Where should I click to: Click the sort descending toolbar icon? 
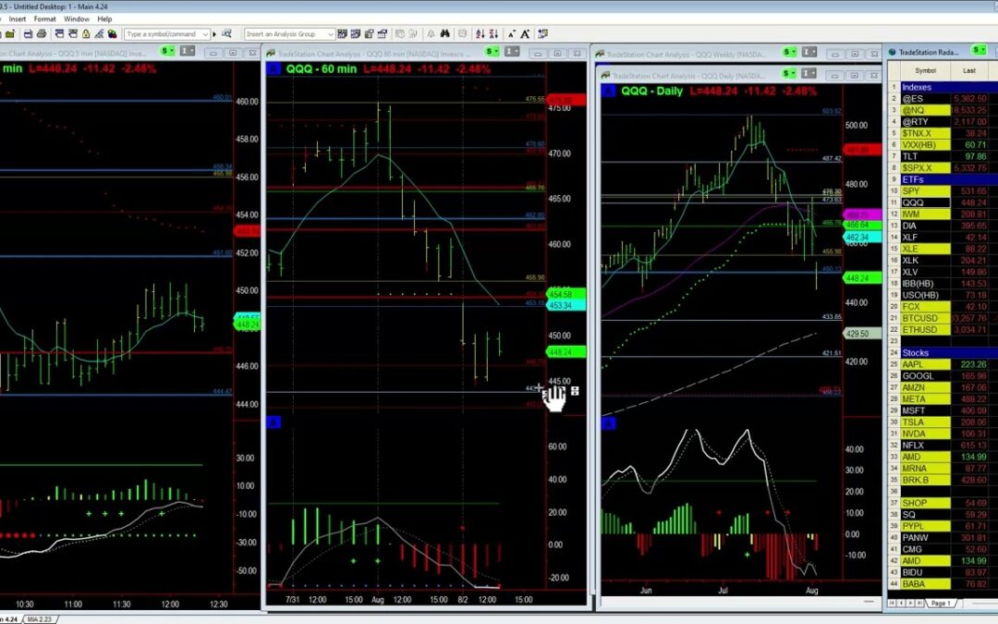[x=493, y=34]
